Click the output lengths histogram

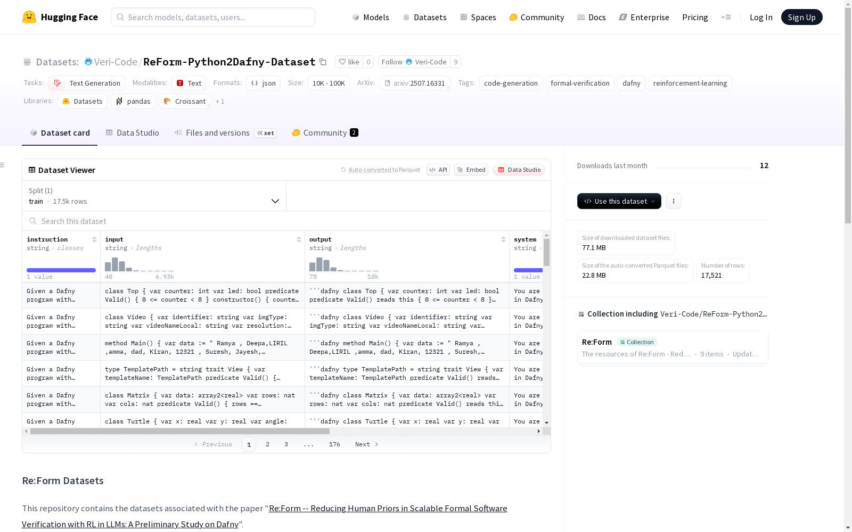[344, 264]
